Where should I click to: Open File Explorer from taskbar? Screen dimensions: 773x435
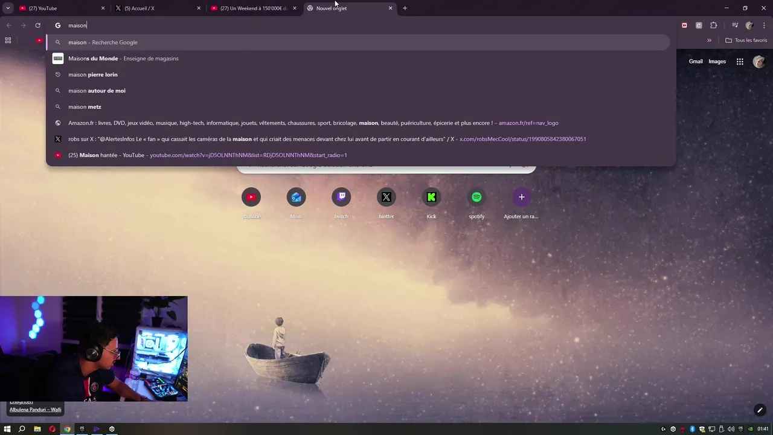(37, 429)
